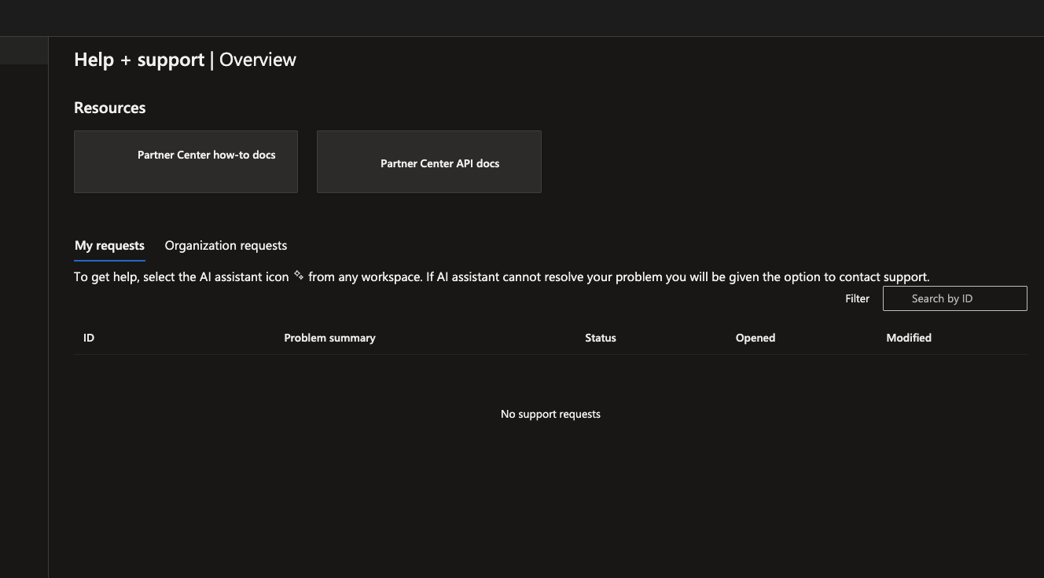Screen dimensions: 1044x578
Task: Click the Modified column header
Action: 909,338
